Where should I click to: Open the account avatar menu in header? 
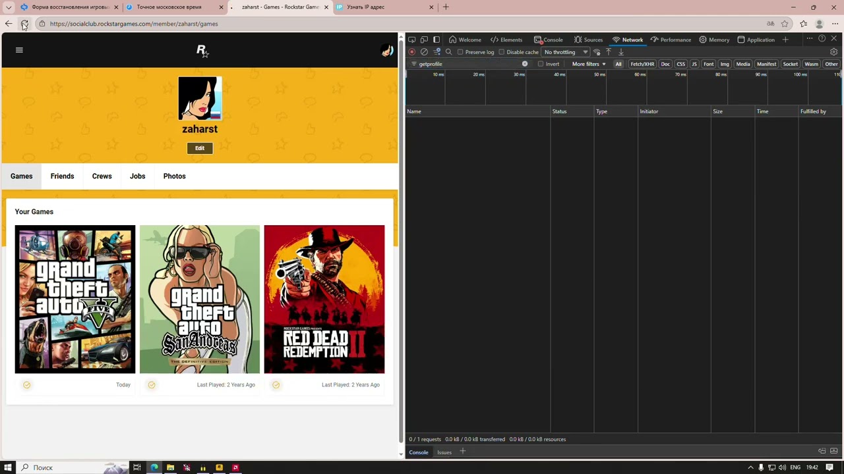[387, 51]
